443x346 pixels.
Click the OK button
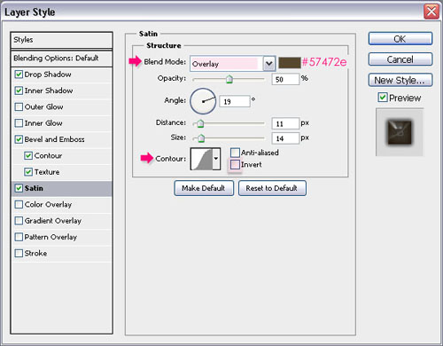pyautogui.click(x=400, y=39)
